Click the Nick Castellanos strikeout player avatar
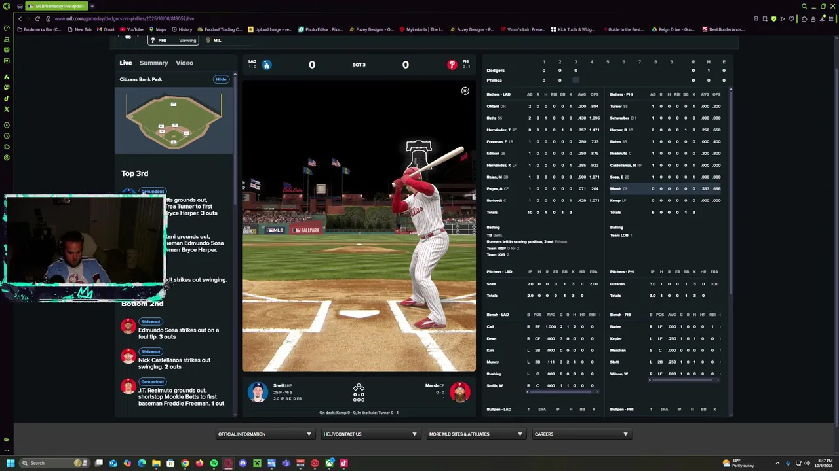 click(128, 356)
